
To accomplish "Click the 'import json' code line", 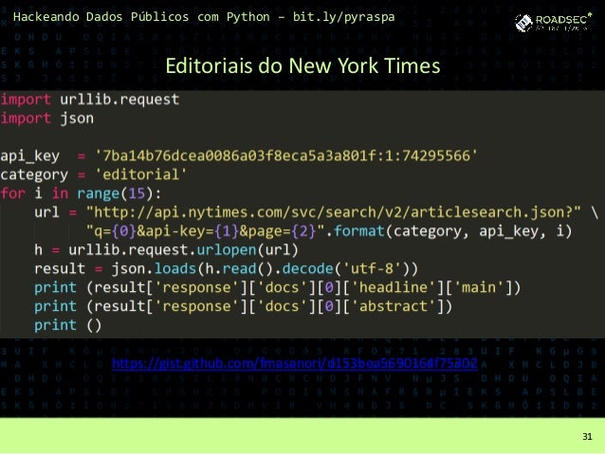I will pyautogui.click(x=47, y=118).
